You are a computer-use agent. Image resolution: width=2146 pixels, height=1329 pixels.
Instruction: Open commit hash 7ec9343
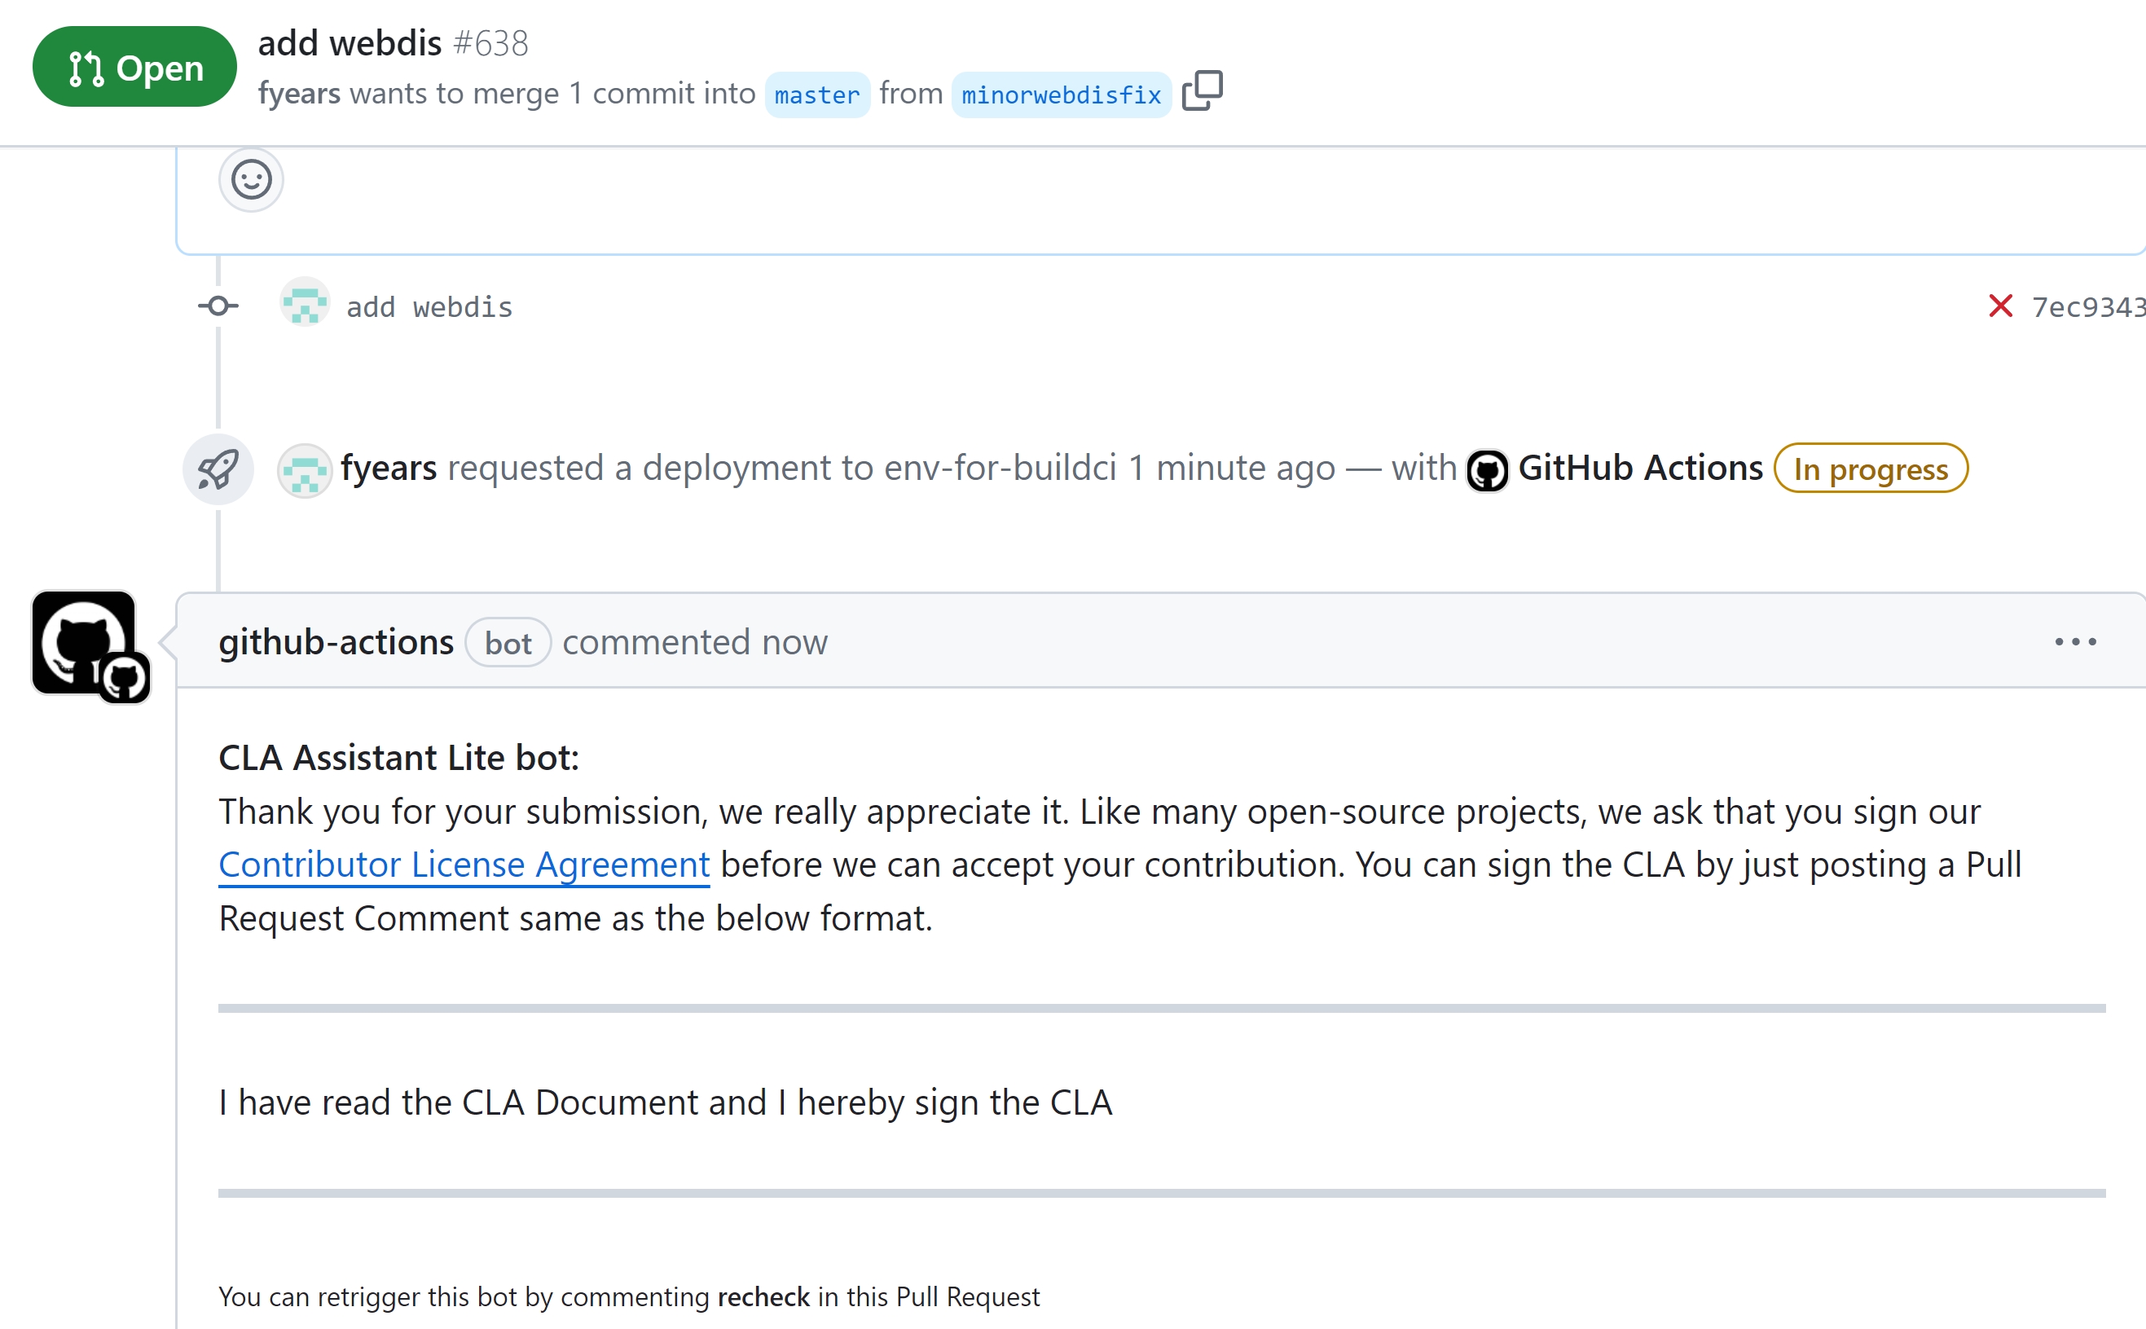tap(2088, 306)
